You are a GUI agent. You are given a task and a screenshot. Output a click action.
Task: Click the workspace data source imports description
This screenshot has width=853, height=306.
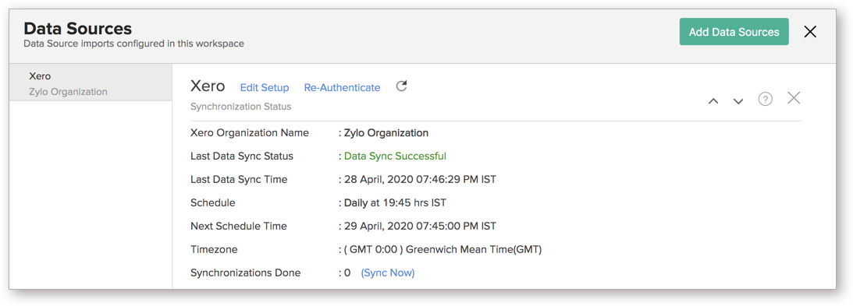coord(133,44)
